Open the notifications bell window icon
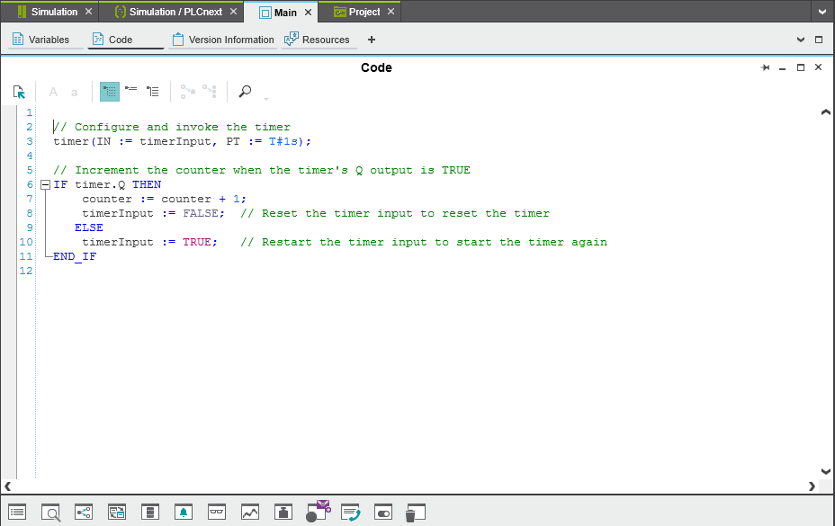This screenshot has height=526, width=835. coord(184,513)
